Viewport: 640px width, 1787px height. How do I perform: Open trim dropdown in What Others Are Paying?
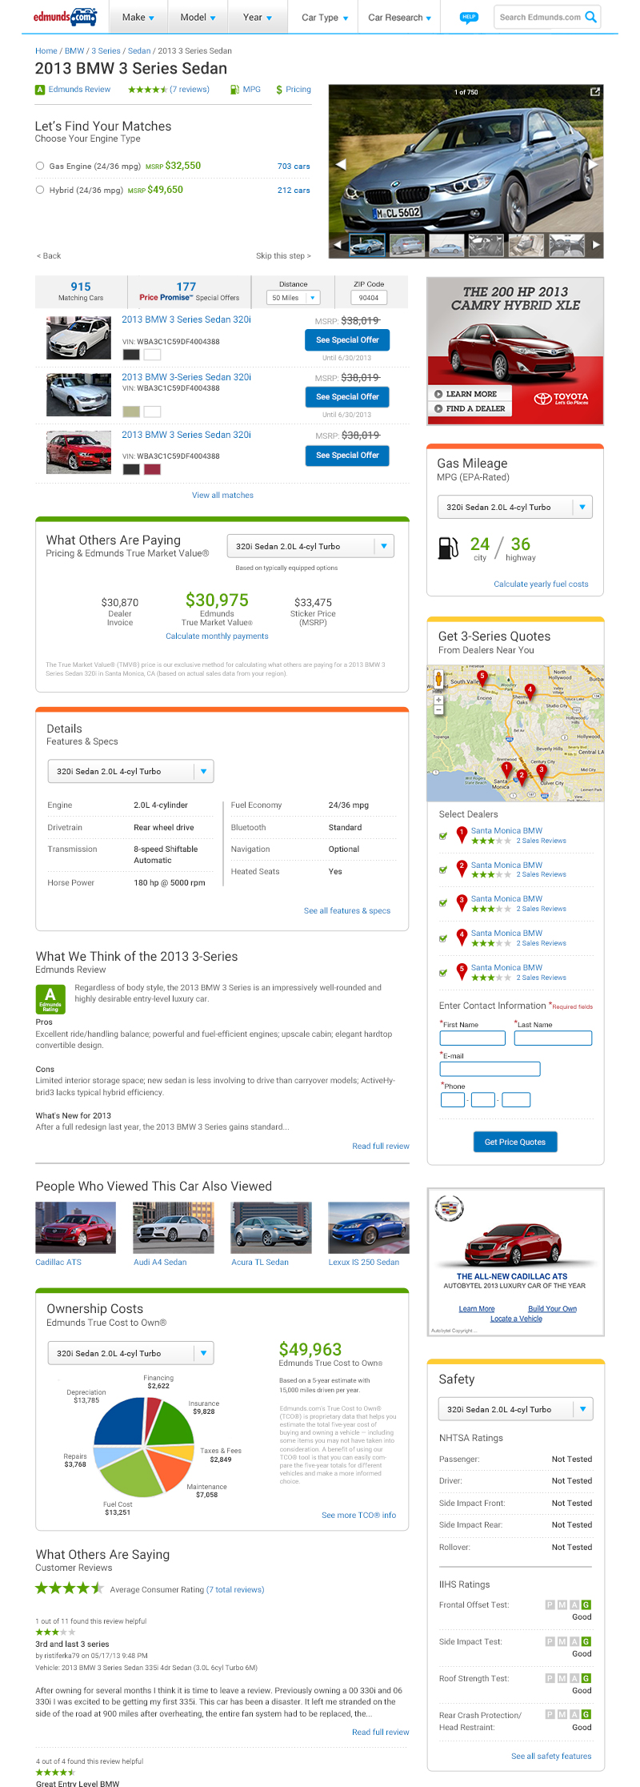(x=310, y=546)
